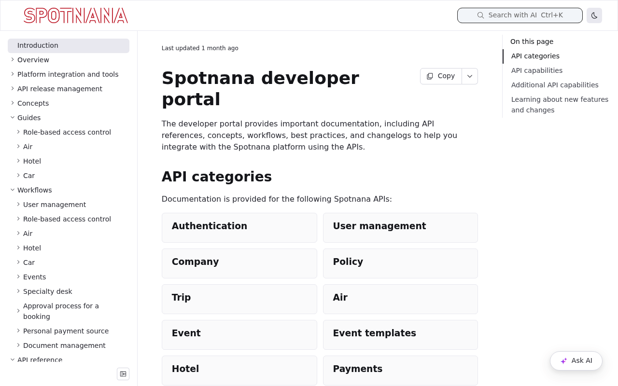
Task: Expand the Hotel chevron under Guides
Action: (x=18, y=161)
